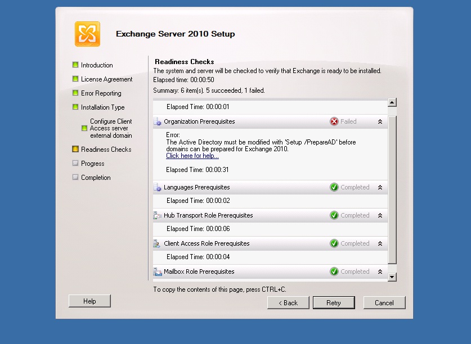This screenshot has width=471, height=344.
Task: Click the Client Access Role Prerequisites icon
Action: coord(157,243)
